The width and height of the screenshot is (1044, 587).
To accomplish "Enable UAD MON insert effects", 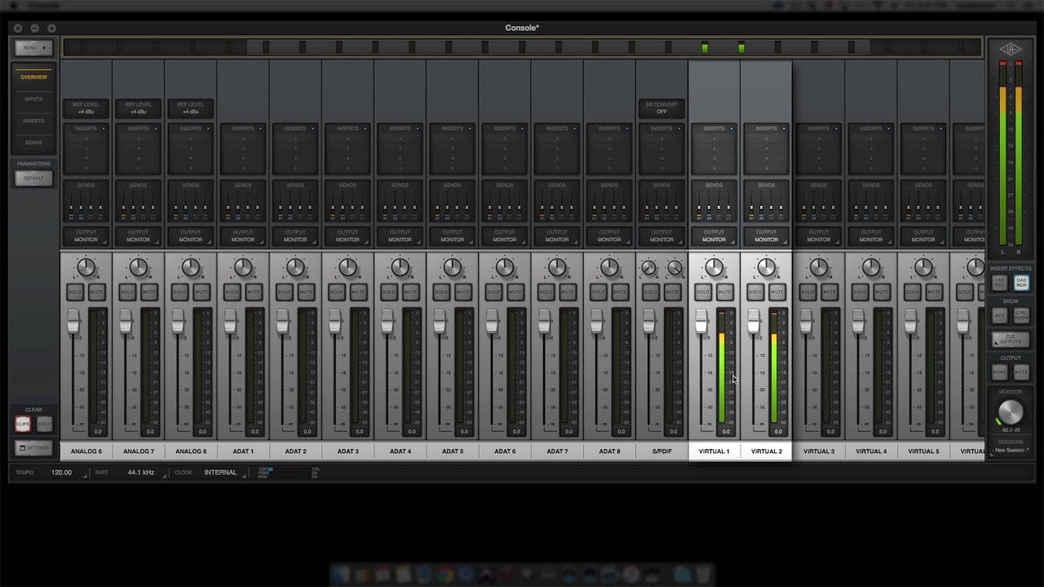I will 1021,283.
